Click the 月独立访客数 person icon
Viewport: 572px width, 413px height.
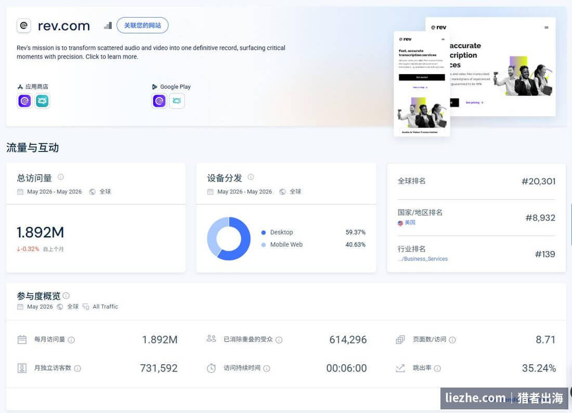(22, 368)
